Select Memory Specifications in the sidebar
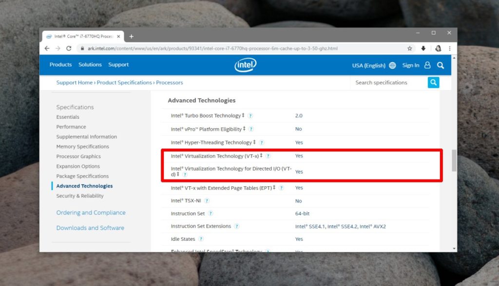 click(83, 146)
